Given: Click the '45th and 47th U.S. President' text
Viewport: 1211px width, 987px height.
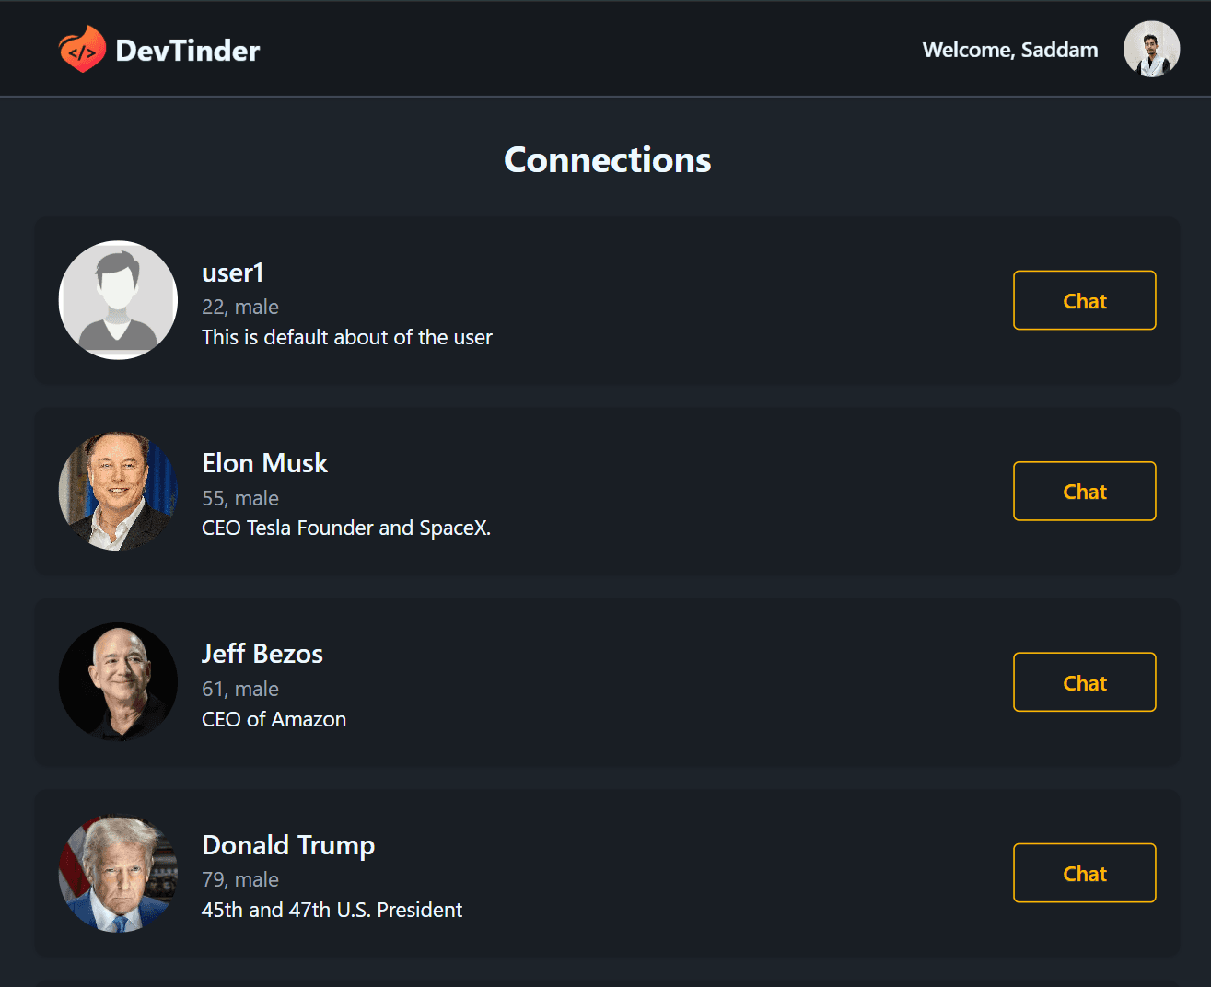Looking at the screenshot, I should pos(332,910).
